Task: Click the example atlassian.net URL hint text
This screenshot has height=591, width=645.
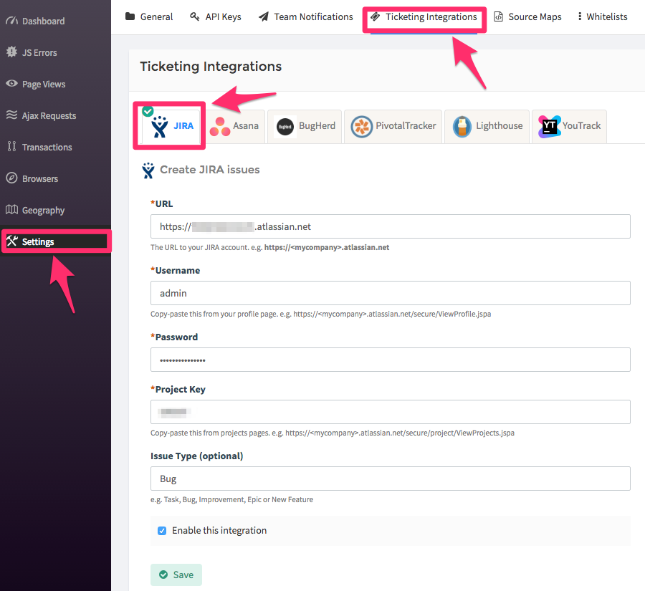Action: pyautogui.click(x=327, y=247)
